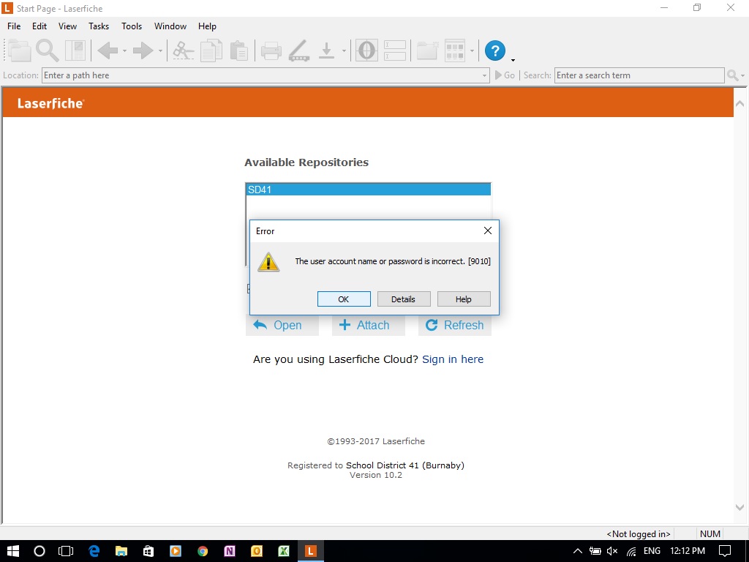Image resolution: width=749 pixels, height=562 pixels.
Task: Click the Attach repository button
Action: point(369,326)
